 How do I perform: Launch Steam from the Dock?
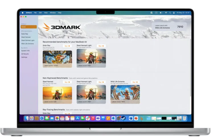click(124, 118)
